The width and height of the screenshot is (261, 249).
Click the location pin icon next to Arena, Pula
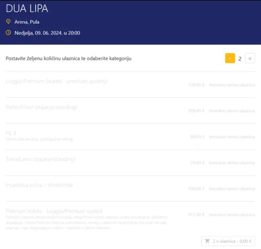coord(8,21)
